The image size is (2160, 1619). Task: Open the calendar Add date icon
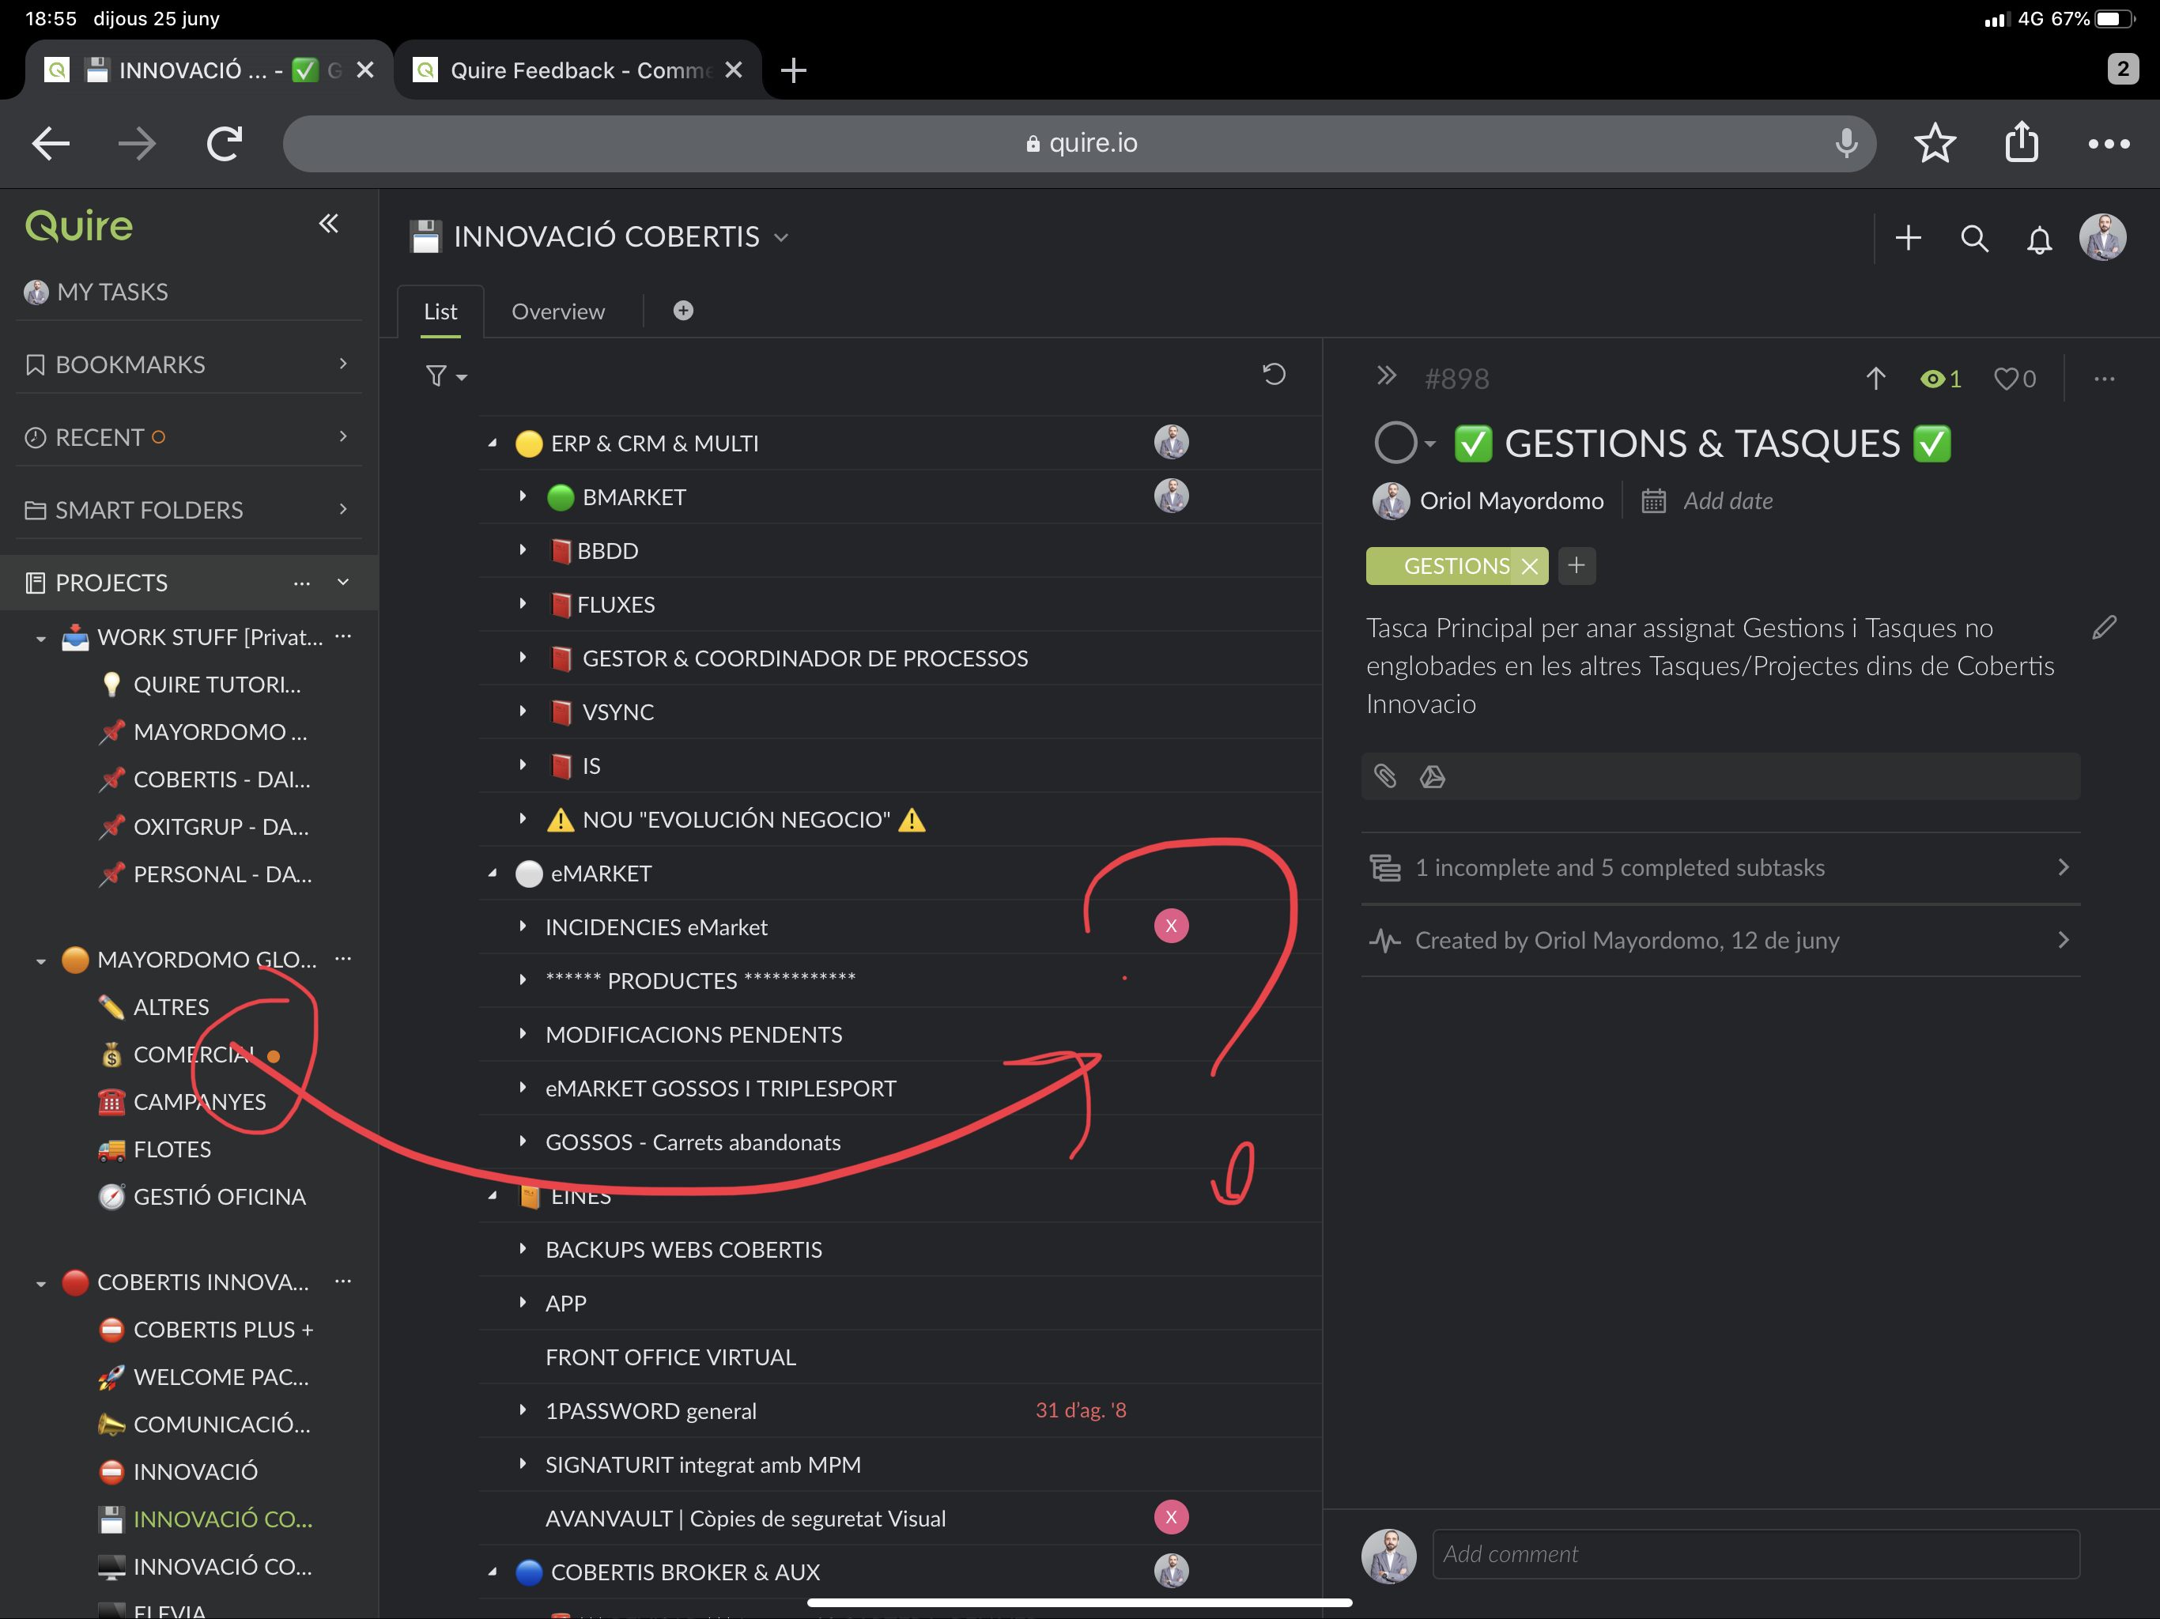pos(1653,501)
